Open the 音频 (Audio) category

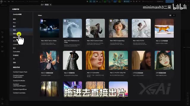[14, 62]
